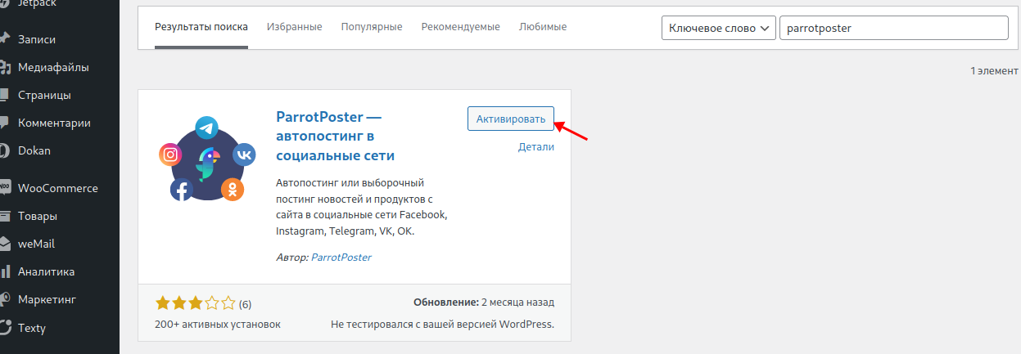Switch to the Любимые tab
Image resolution: width=1021 pixels, height=354 pixels.
pyautogui.click(x=543, y=27)
